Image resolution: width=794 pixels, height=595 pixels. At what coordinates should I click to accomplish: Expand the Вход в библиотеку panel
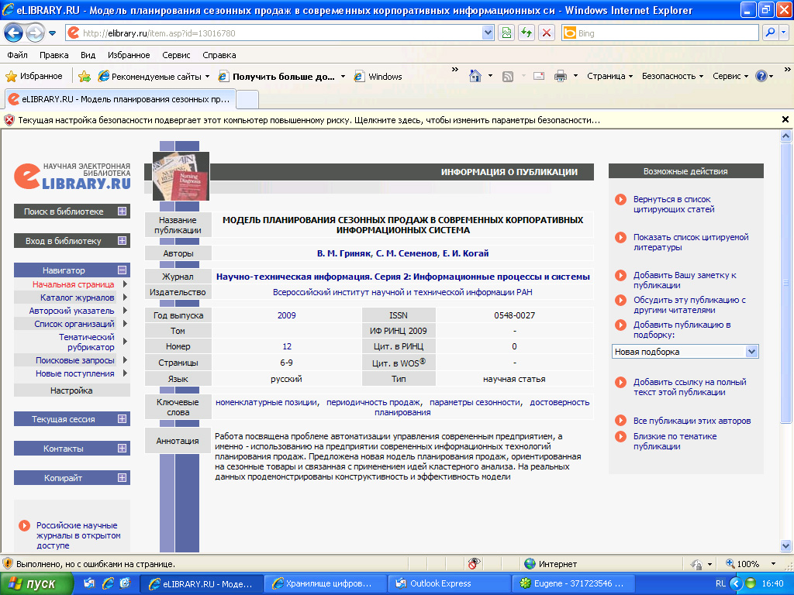click(x=122, y=241)
